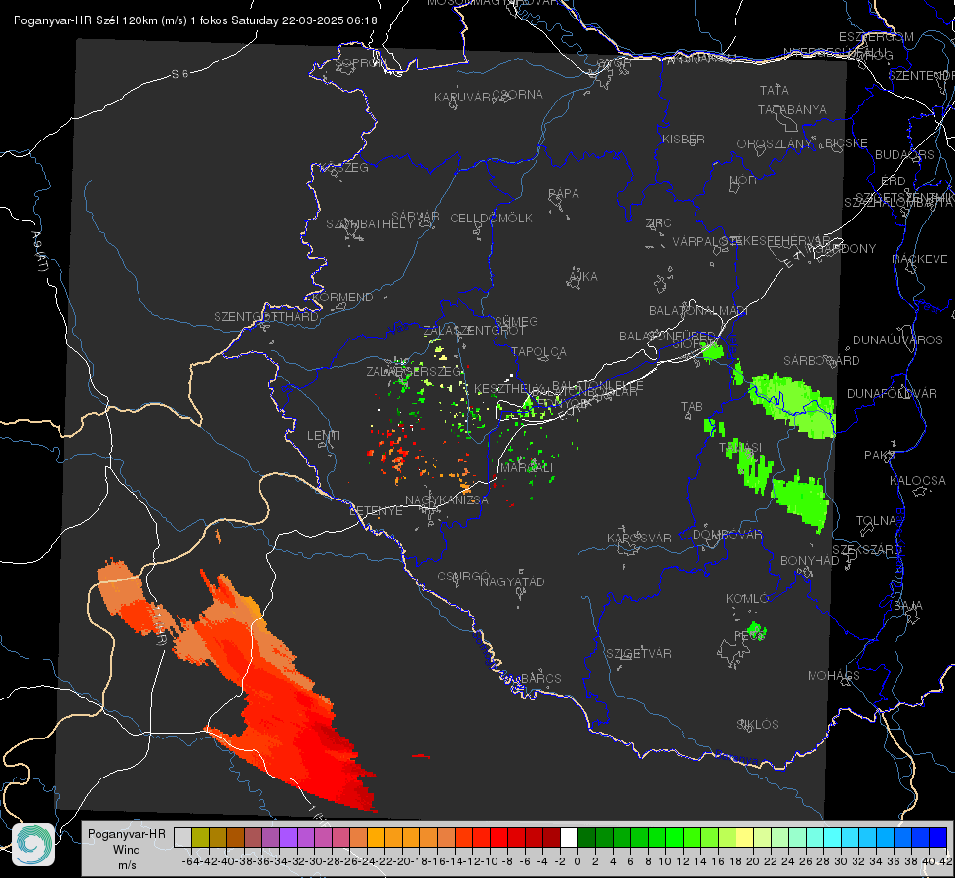Click the KALOCSA city label
The image size is (955, 878).
pos(918,481)
